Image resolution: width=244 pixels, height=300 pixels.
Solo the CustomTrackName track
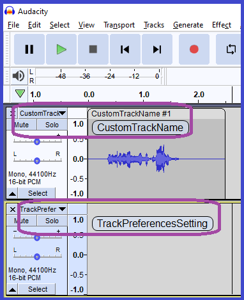52,125
